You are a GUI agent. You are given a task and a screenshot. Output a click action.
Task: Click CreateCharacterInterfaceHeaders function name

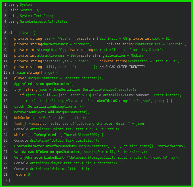point(45,146)
